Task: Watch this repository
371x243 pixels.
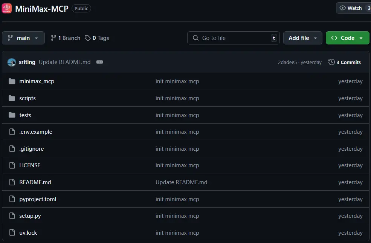Action: [351, 8]
